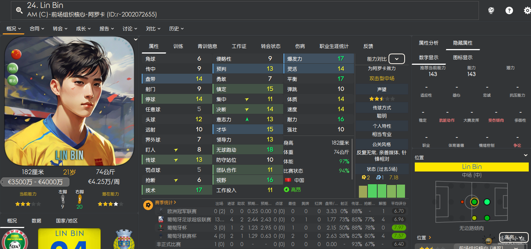
Task: Switch to 图标显示 icon display mode
Action: [x=463, y=58]
